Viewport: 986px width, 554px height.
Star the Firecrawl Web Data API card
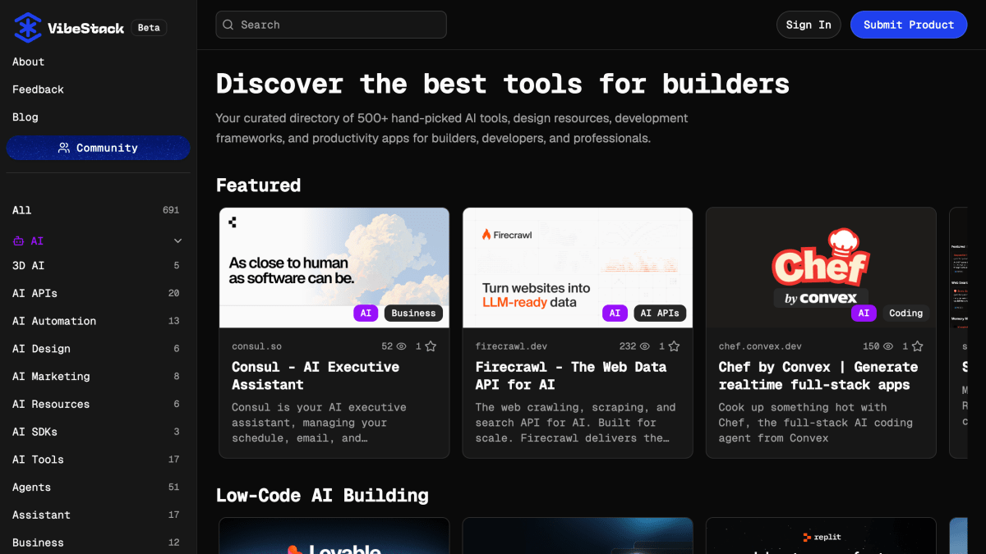[x=673, y=346]
